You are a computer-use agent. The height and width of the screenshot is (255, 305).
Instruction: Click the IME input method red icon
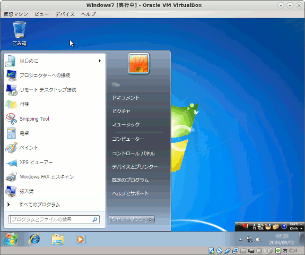point(245,226)
